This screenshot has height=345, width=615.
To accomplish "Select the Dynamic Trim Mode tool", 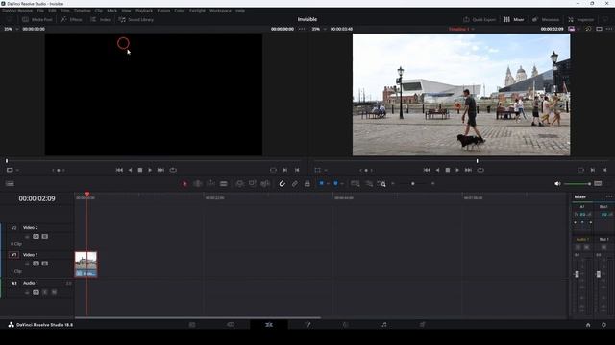I will (x=210, y=183).
